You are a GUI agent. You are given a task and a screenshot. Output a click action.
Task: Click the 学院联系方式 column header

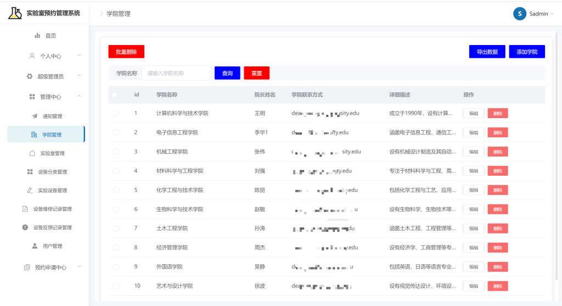pyautogui.click(x=307, y=94)
